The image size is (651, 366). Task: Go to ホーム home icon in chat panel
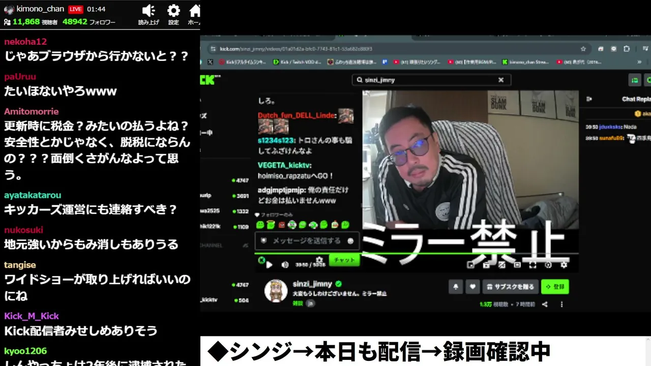point(195,11)
